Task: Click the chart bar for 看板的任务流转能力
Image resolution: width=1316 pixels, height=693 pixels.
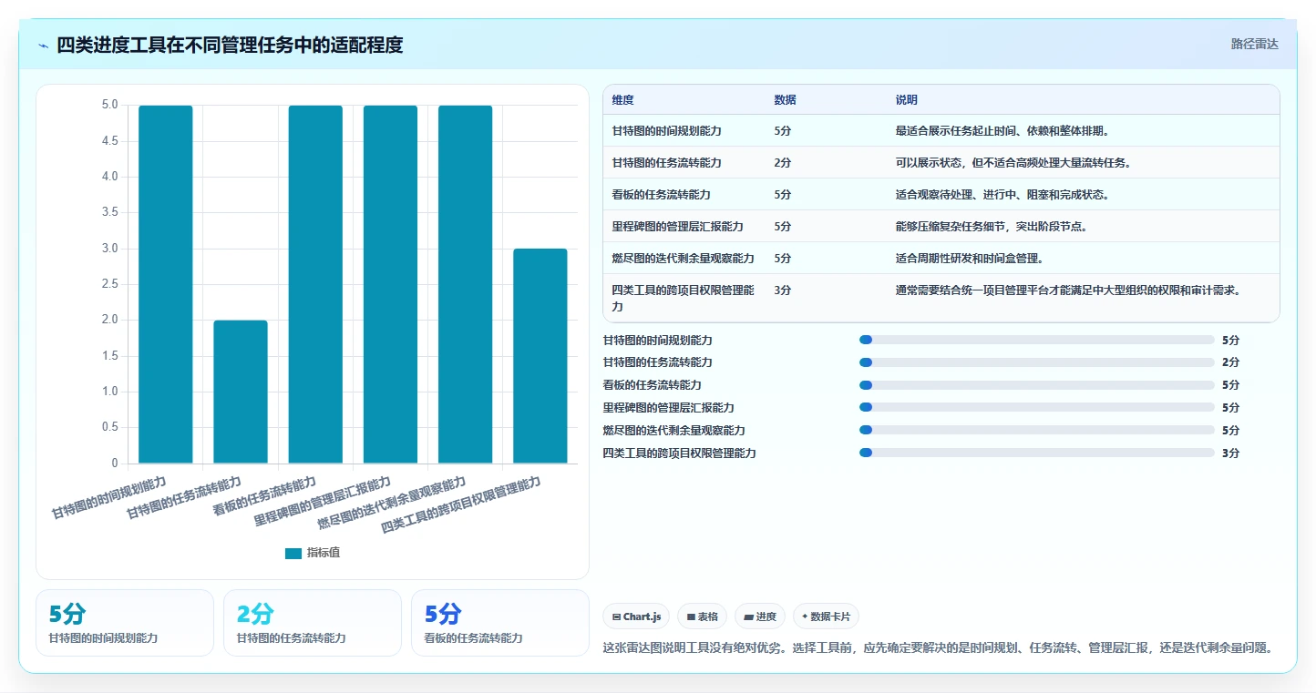Action: pos(315,284)
